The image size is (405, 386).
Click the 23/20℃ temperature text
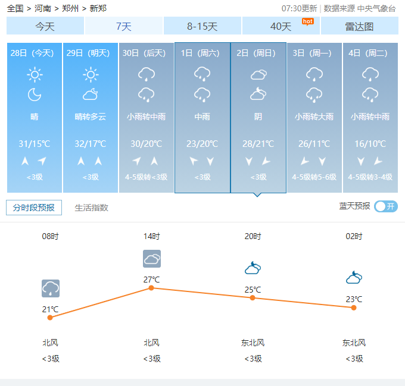coord(202,143)
